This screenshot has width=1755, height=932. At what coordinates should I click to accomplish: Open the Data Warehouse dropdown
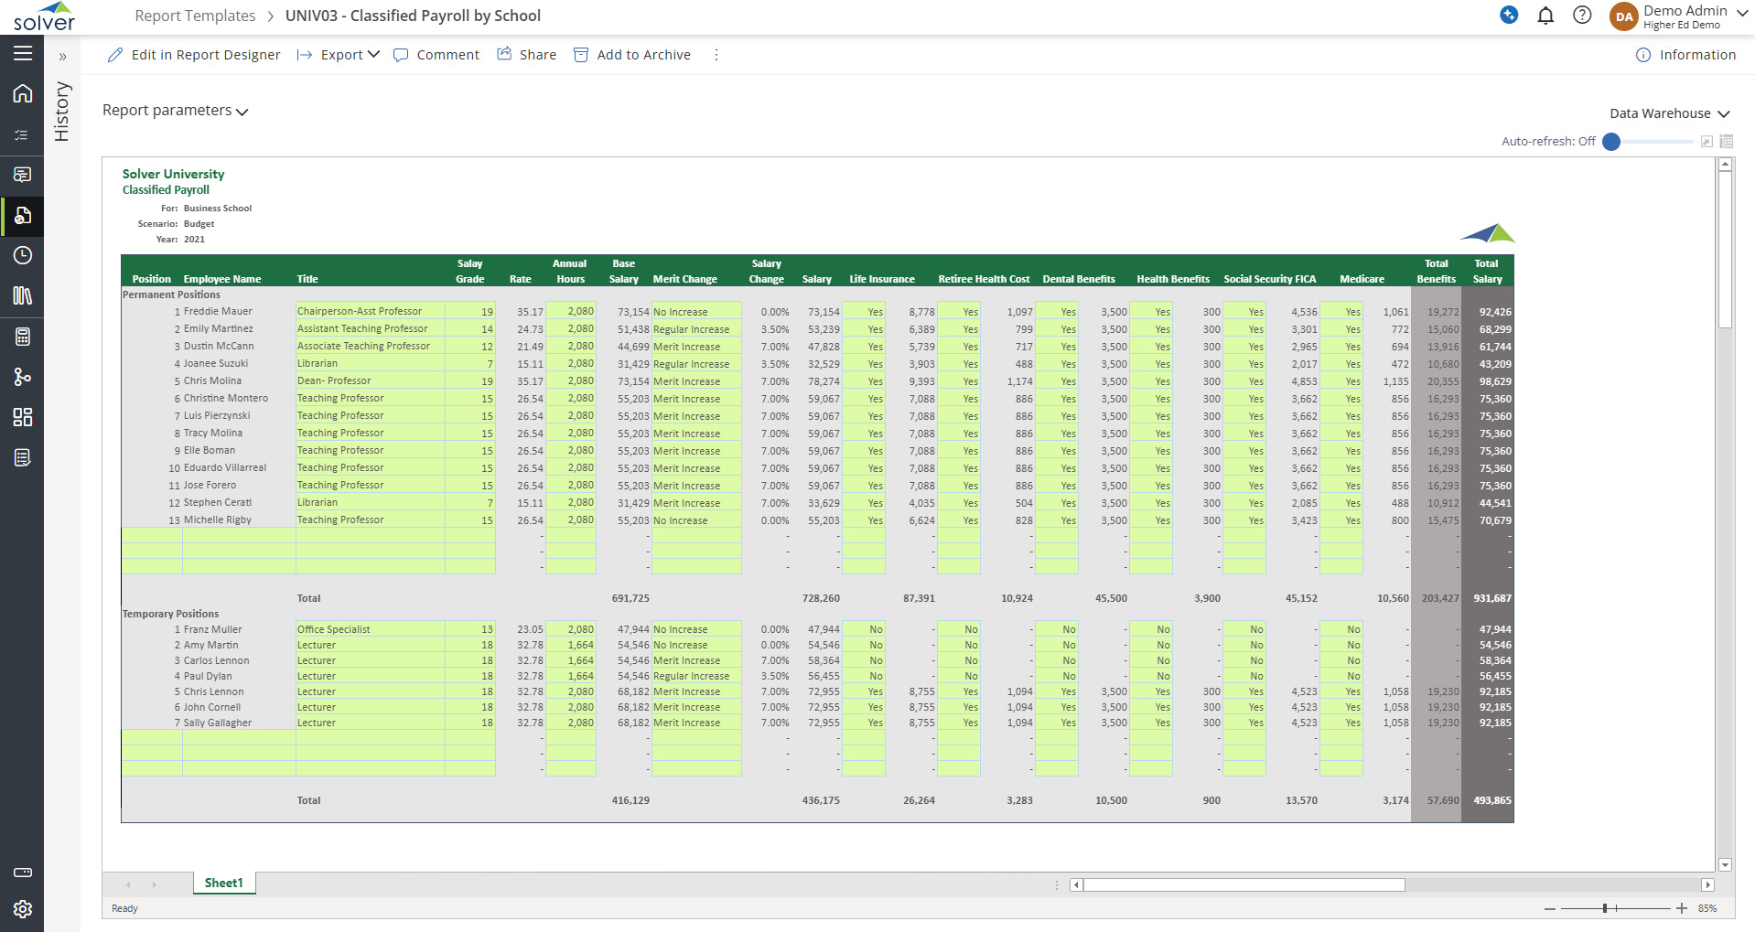(x=1669, y=113)
